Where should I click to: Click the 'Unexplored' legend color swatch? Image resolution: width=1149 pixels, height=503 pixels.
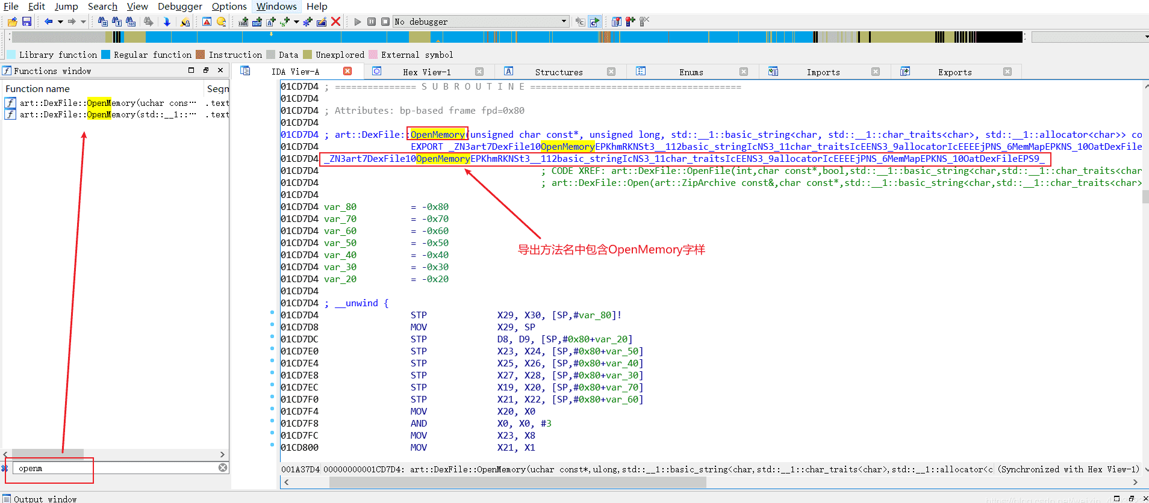pos(308,54)
